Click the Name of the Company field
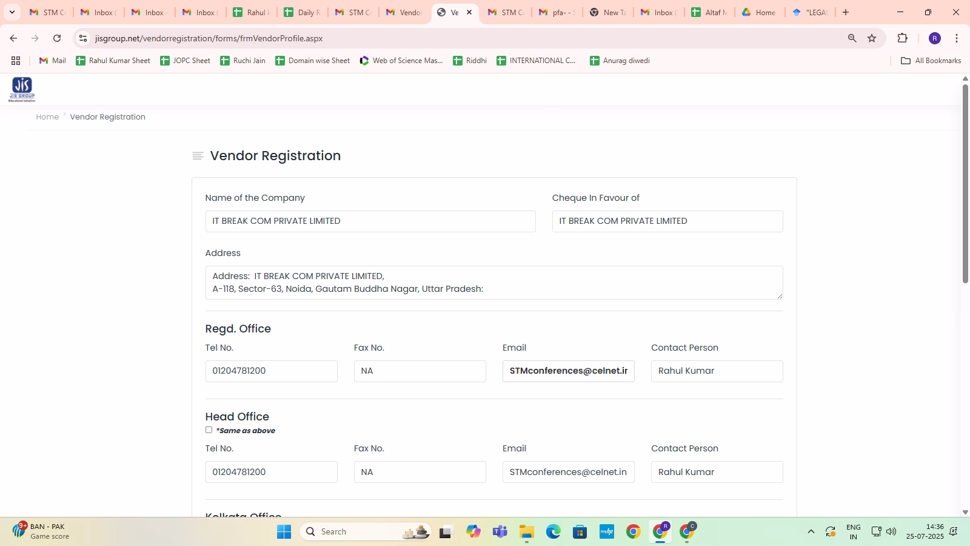 click(x=370, y=221)
